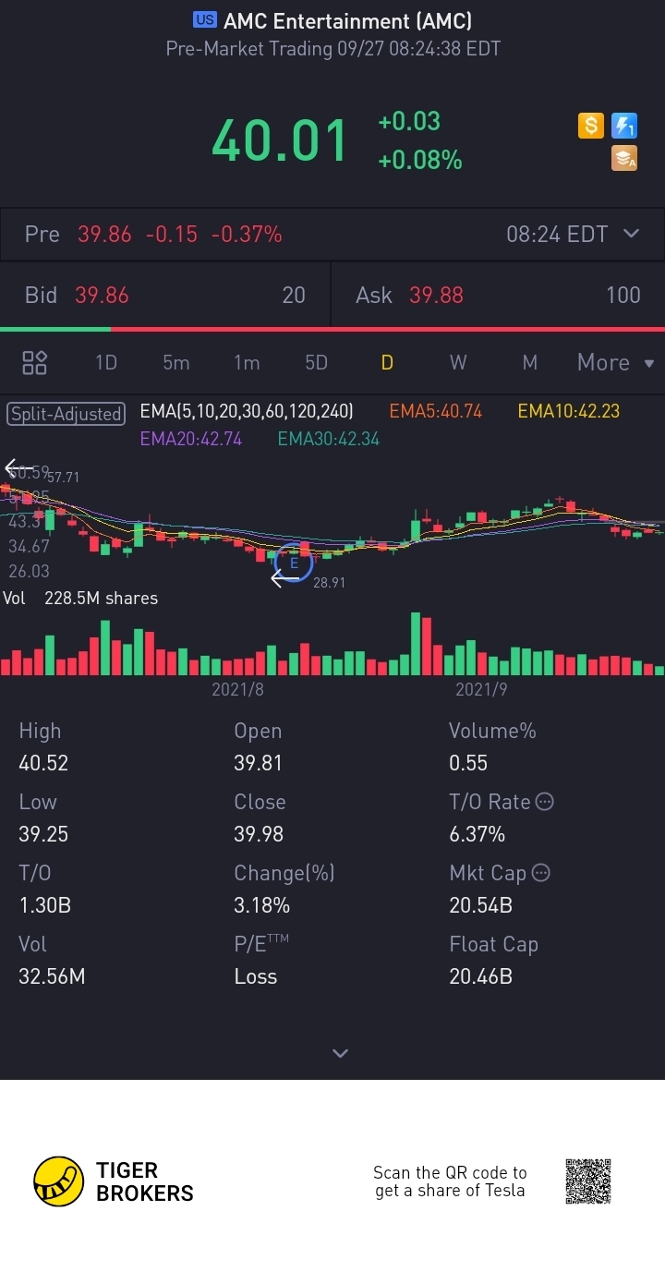Tap the 28.91 low price marker
Screen dimensions: 665x1284
coord(329,583)
